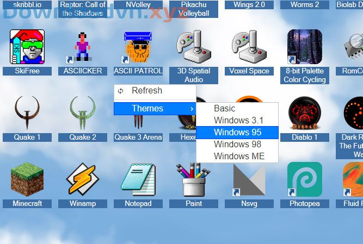
Task: Open the SkiFree game icon
Action: [27, 47]
